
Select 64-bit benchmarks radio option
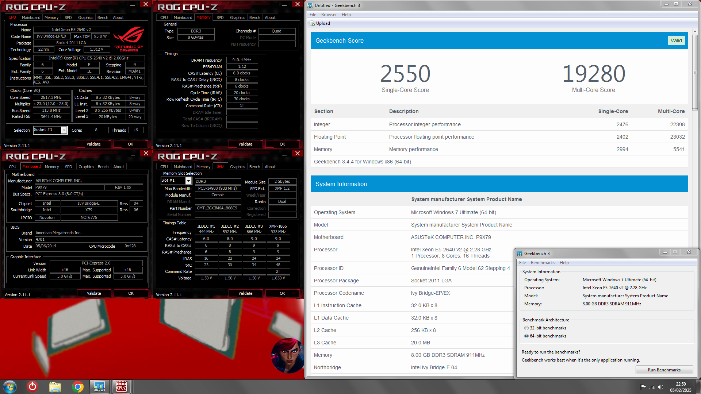(x=526, y=336)
